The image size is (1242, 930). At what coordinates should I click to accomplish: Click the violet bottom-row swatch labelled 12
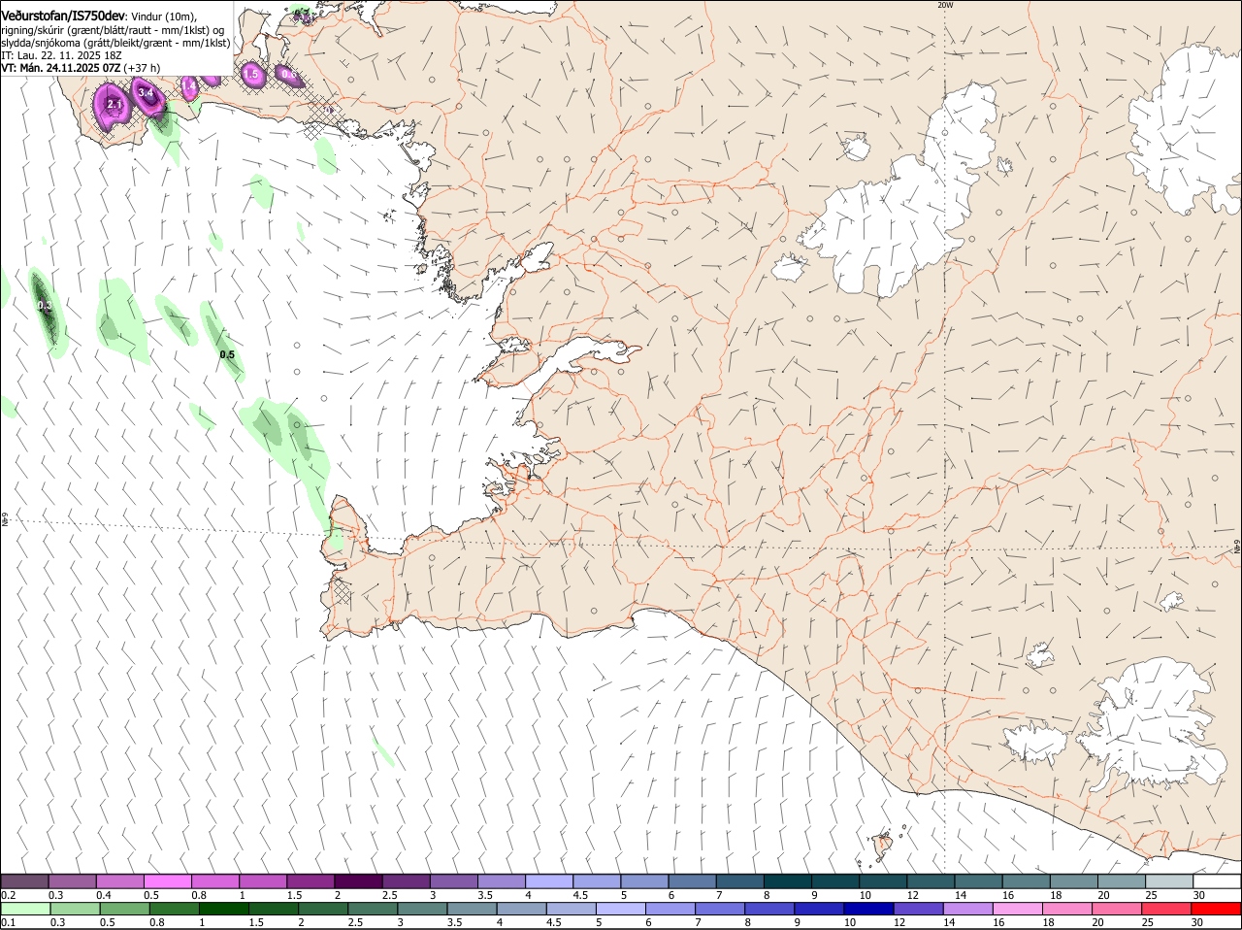click(918, 909)
